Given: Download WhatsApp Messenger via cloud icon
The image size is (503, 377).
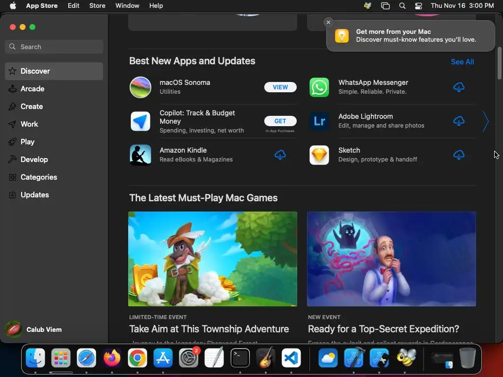Looking at the screenshot, I should click(x=459, y=87).
